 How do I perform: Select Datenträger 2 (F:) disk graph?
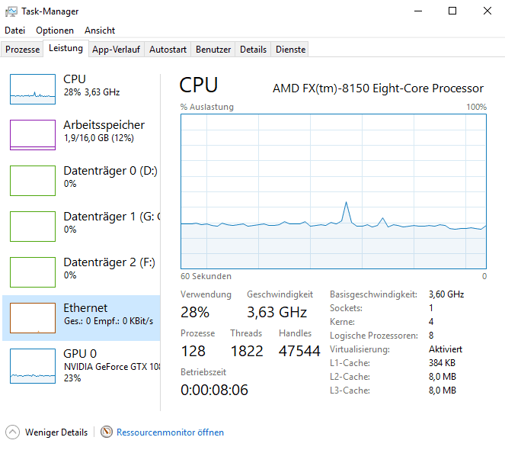pyautogui.click(x=33, y=272)
